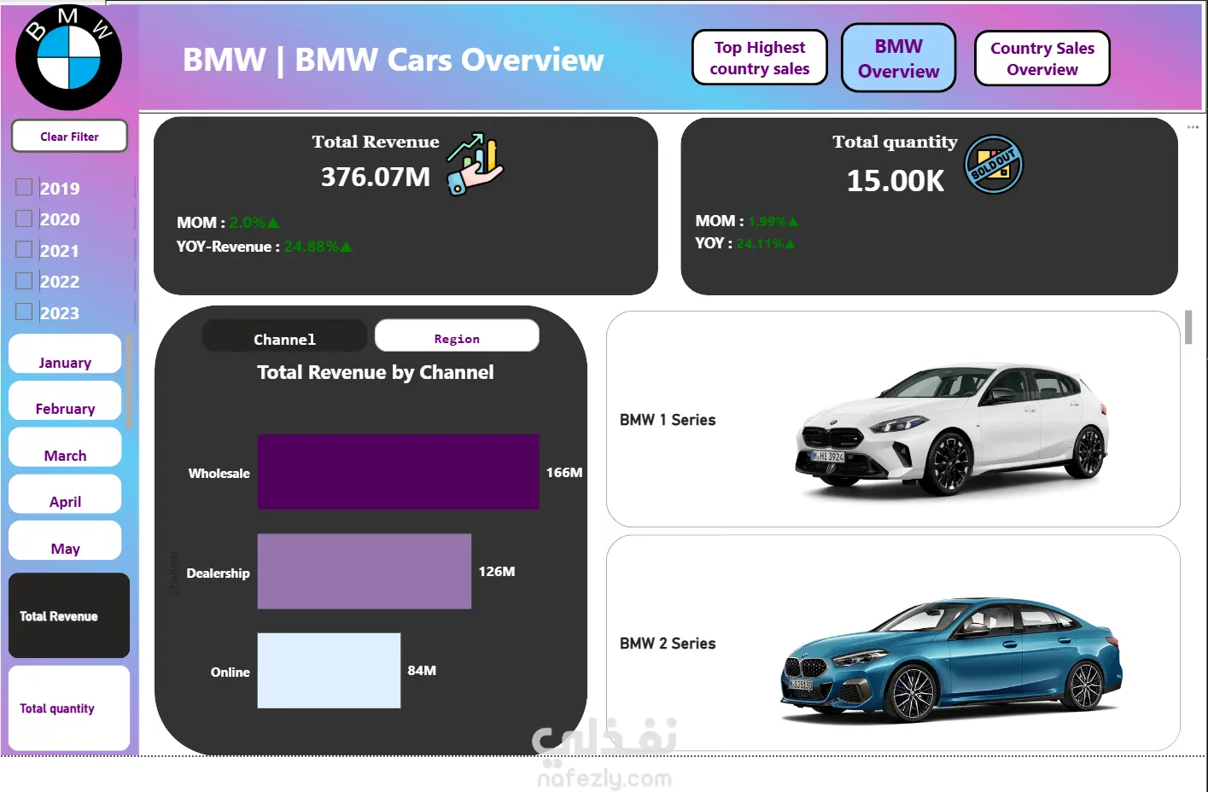Filter by May month

pyautogui.click(x=65, y=540)
